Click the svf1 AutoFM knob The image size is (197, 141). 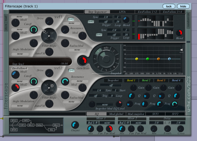click(x=49, y=52)
